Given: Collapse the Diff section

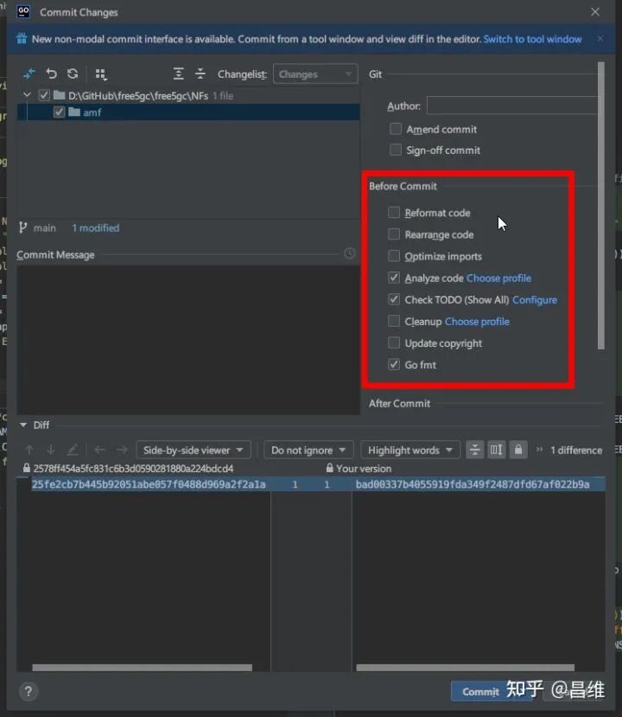Looking at the screenshot, I should [23, 425].
